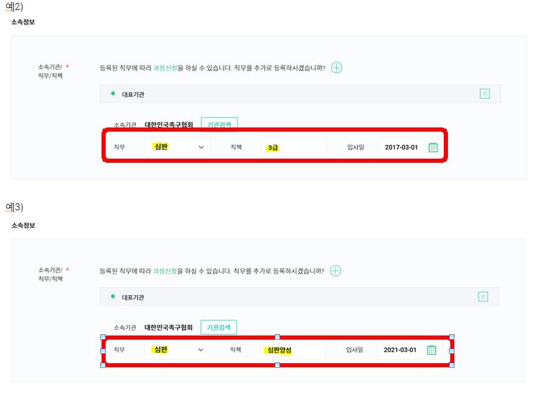Click the 직책 field containing 심판양성
Viewport: 536px width, 399px height.
click(294, 350)
